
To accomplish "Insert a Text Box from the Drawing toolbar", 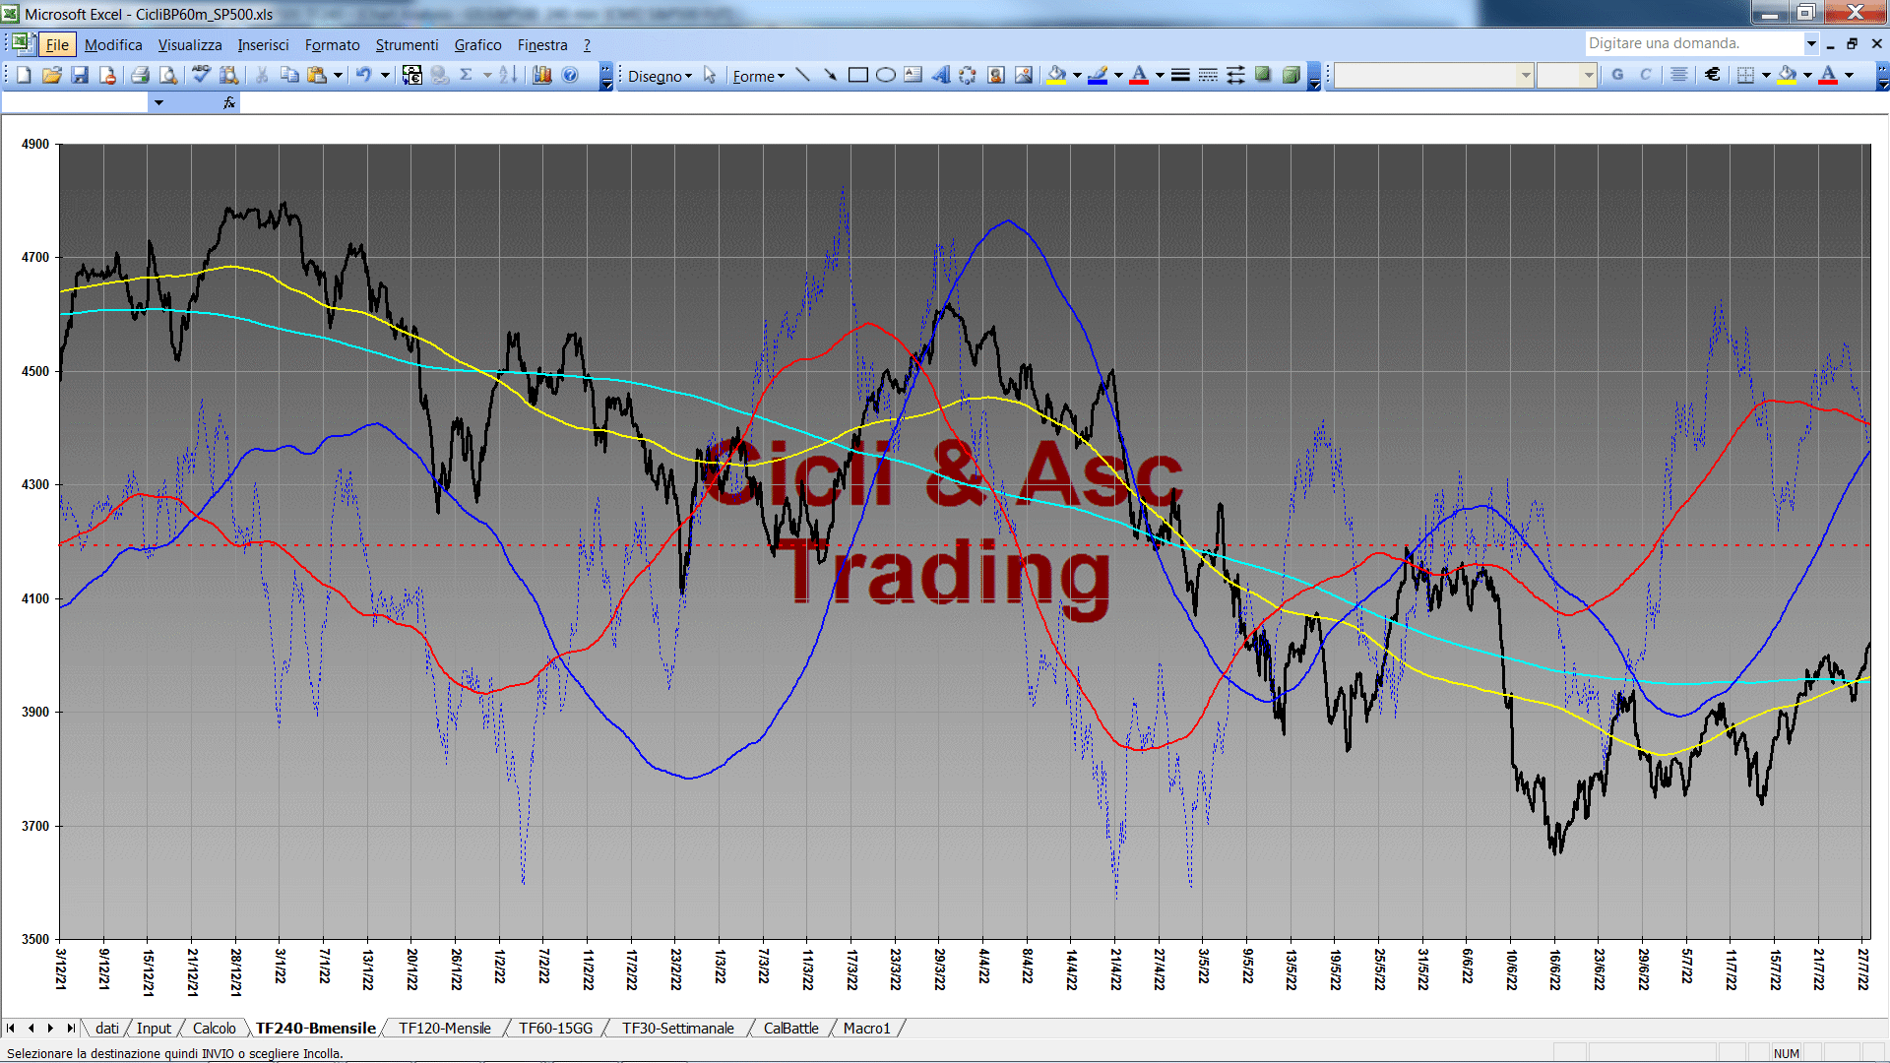I will pyautogui.click(x=913, y=76).
